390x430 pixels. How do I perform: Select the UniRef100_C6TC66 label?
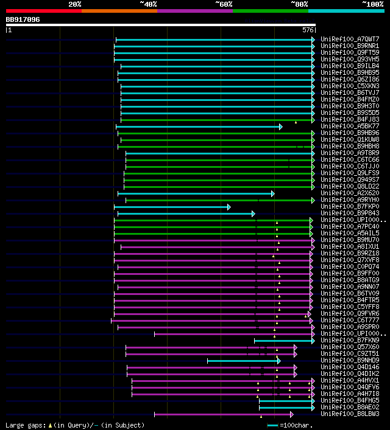pos(350,159)
